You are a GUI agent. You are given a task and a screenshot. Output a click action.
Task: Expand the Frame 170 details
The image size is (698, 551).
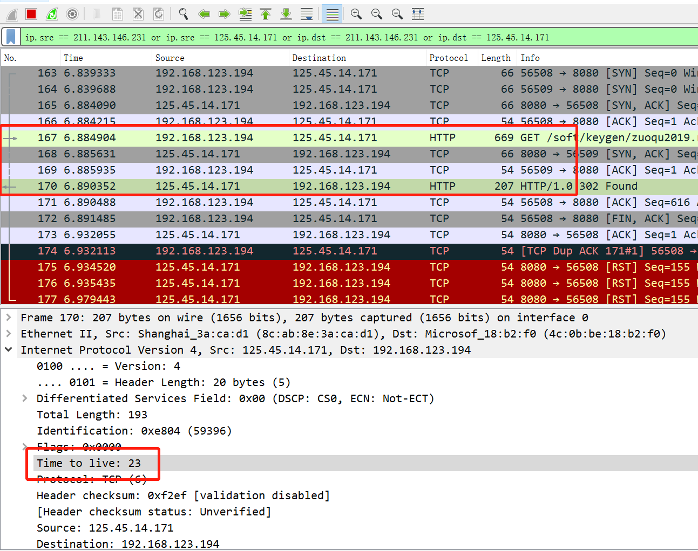click(9, 318)
